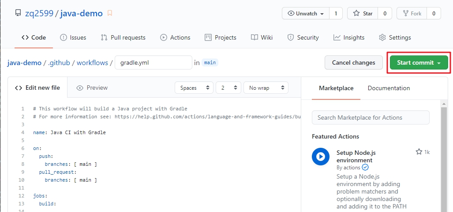Click the repository icon beside zq2599

click(18, 13)
